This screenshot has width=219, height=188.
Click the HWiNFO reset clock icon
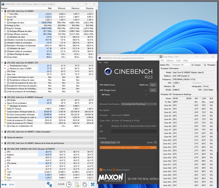point(69,184)
